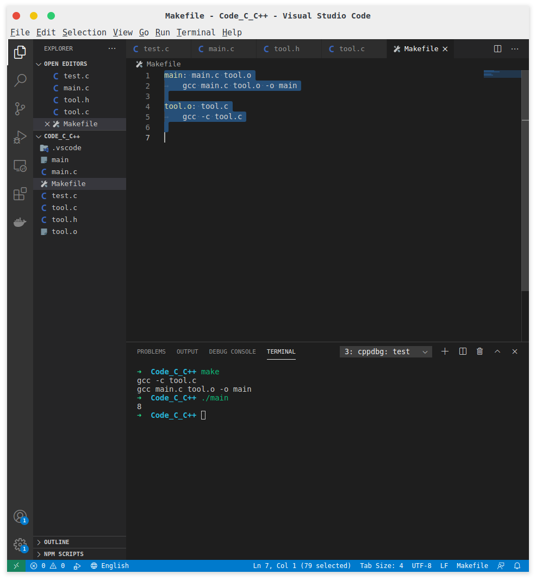This screenshot has height=580, width=536.
Task: Expand the NPM Scripts section
Action: (79, 554)
